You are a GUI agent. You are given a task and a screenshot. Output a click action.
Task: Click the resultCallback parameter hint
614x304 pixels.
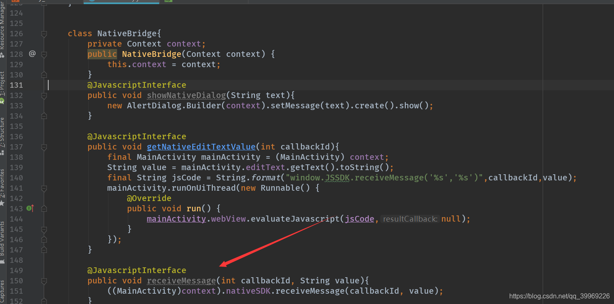(x=410, y=219)
